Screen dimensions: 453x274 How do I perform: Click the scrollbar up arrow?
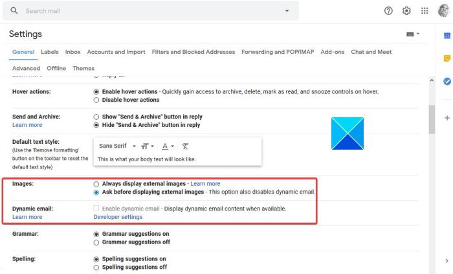(432, 80)
